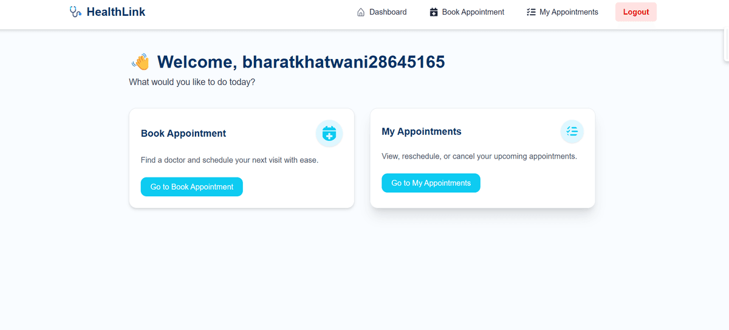Open My Appointments from the top navigation
The height and width of the screenshot is (330, 729).
[x=563, y=12]
